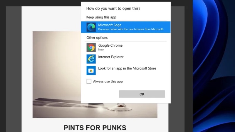Click the Microsoft Store icon

pyautogui.click(x=91, y=70)
